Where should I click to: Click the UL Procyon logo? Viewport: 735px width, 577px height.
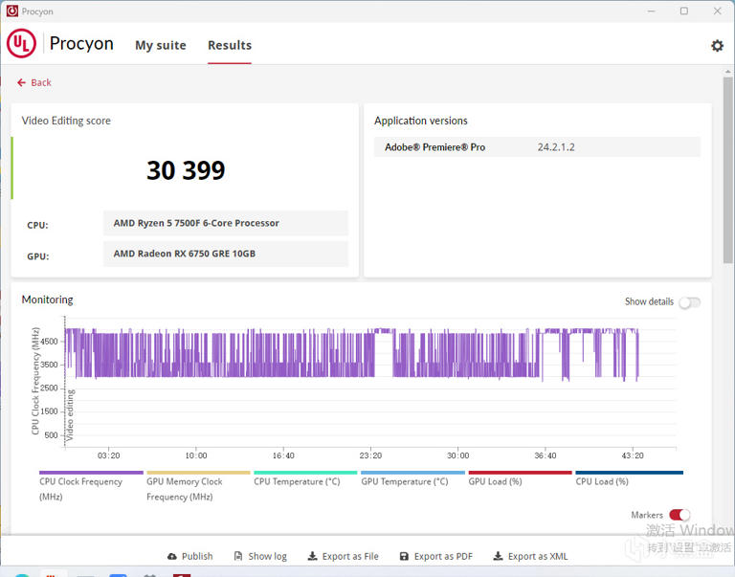(21, 43)
